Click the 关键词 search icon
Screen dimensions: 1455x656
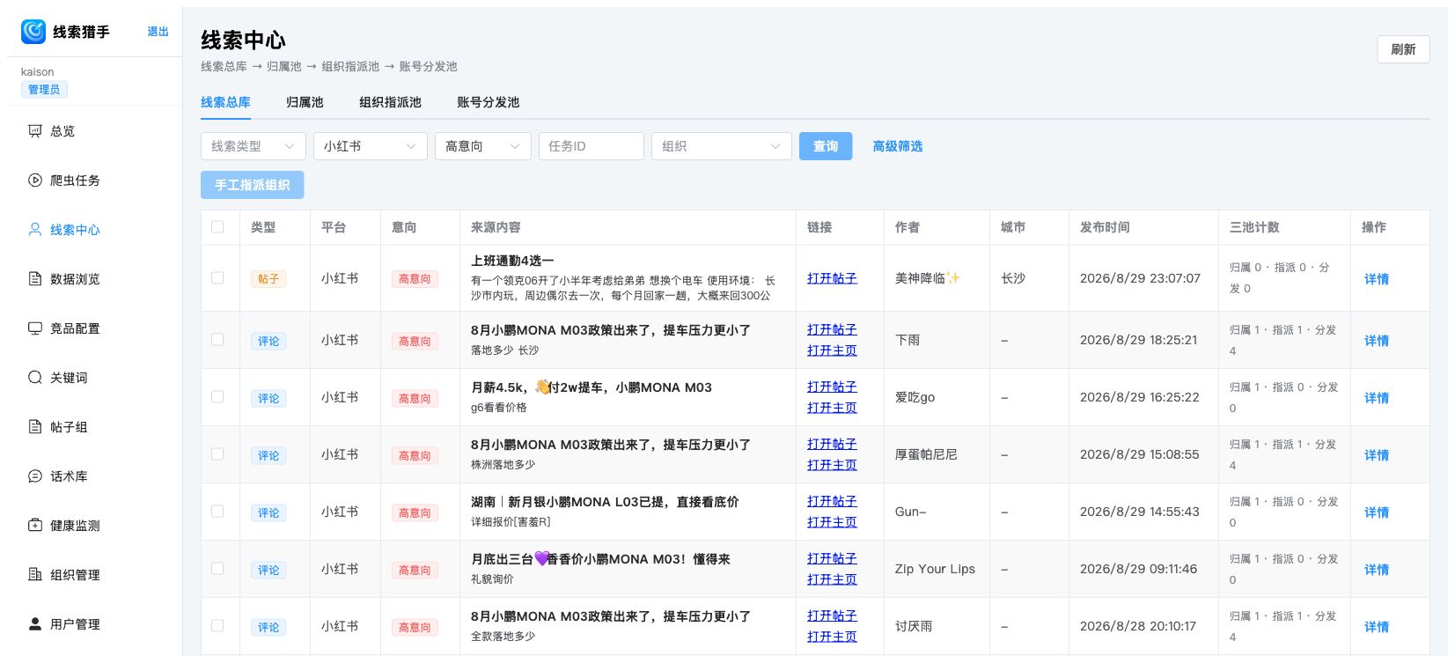(35, 378)
